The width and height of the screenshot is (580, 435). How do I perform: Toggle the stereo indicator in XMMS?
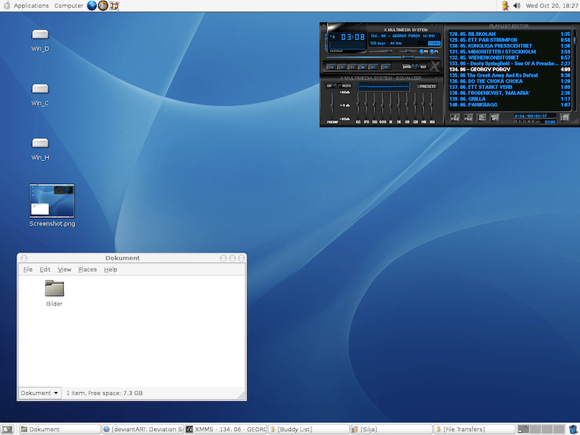pos(434,44)
